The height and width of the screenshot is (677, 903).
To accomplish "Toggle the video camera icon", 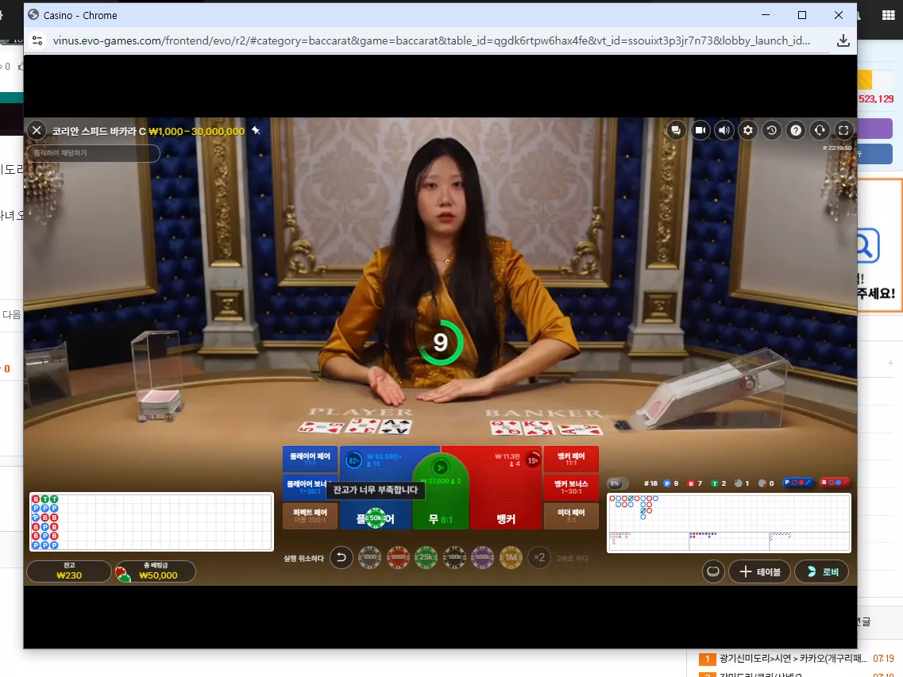I will click(700, 130).
